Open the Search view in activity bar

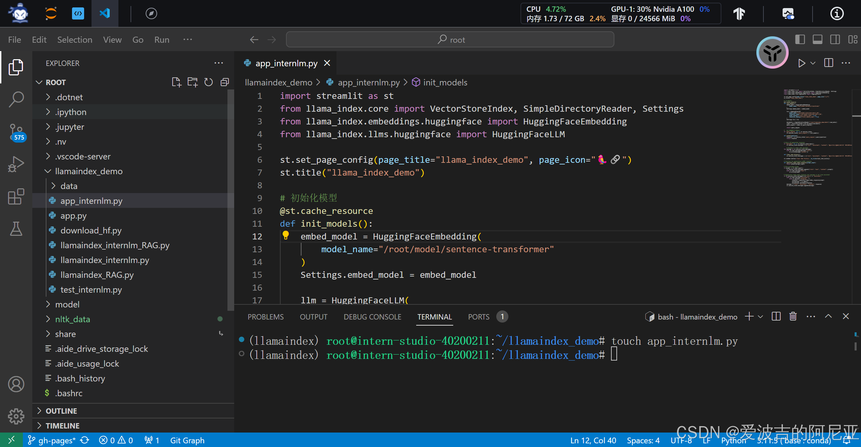tap(16, 100)
